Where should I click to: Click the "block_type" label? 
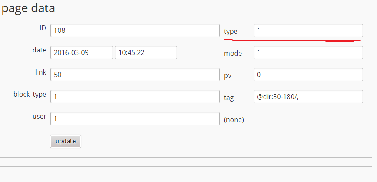[x=30, y=94]
